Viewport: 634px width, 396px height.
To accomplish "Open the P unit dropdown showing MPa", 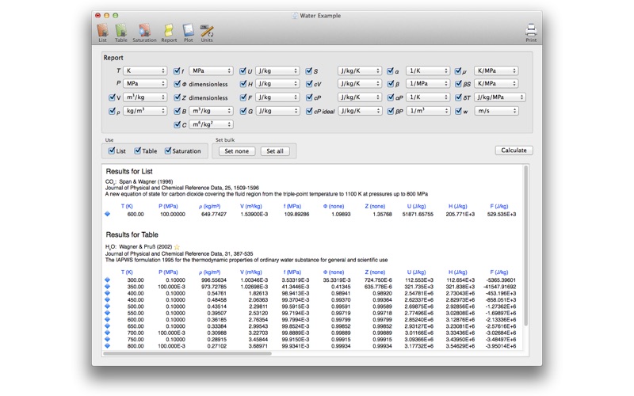I will (145, 84).
